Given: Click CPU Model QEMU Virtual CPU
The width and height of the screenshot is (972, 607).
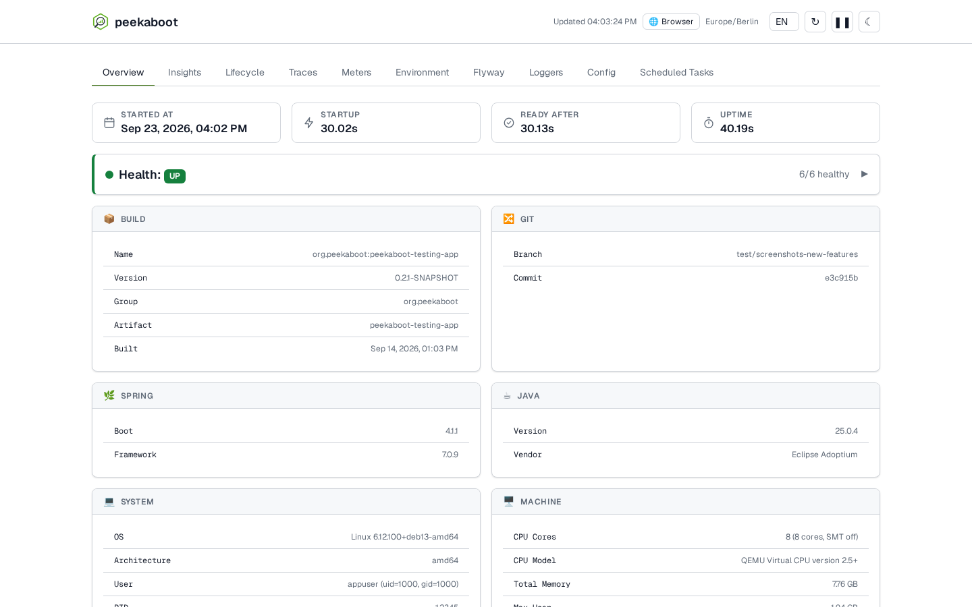Looking at the screenshot, I should [799, 560].
